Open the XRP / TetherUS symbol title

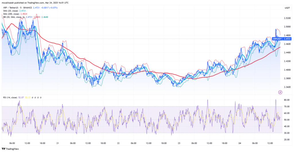click(x=18, y=8)
